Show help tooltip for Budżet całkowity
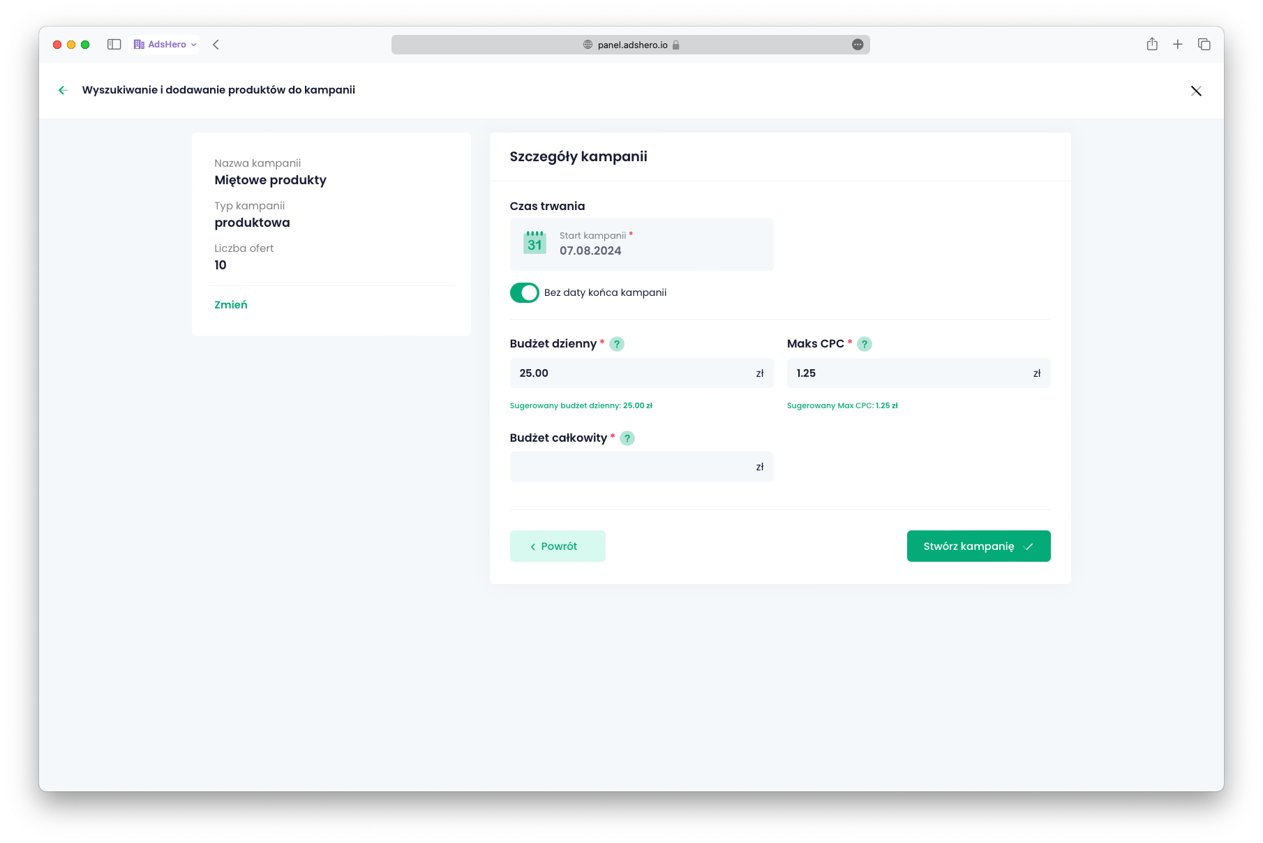This screenshot has height=843, width=1263. point(627,438)
